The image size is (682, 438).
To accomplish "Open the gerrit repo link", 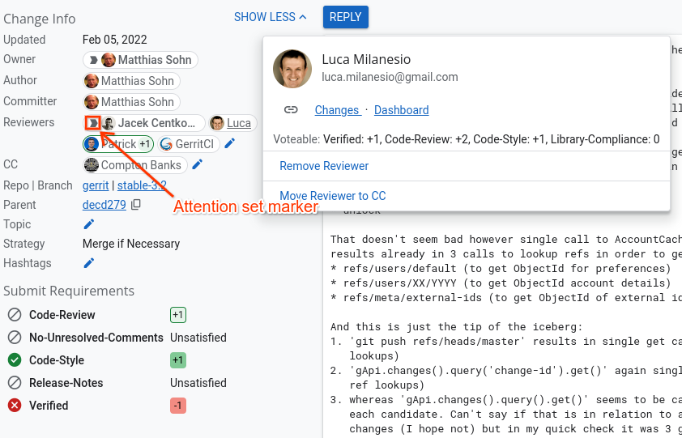I will (95, 185).
